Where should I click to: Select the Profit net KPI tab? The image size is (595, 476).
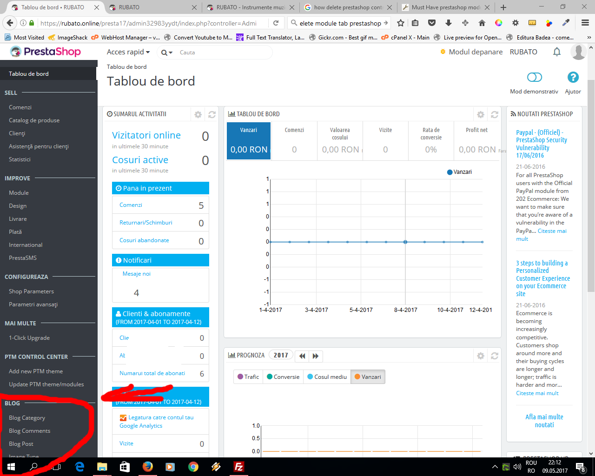[476, 141]
